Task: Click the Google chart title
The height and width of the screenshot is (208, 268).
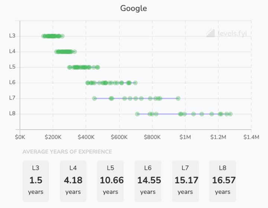Action: pos(134,8)
